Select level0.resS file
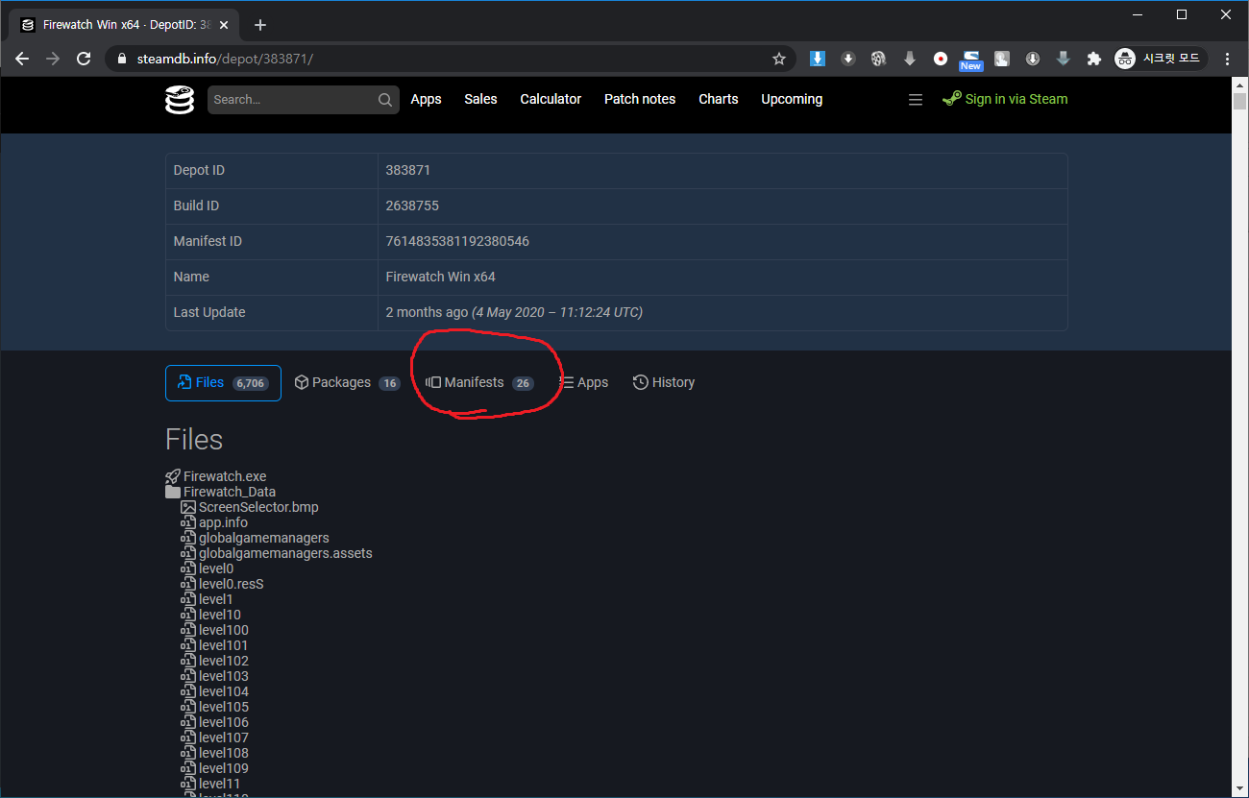The height and width of the screenshot is (798, 1249). pos(232,584)
